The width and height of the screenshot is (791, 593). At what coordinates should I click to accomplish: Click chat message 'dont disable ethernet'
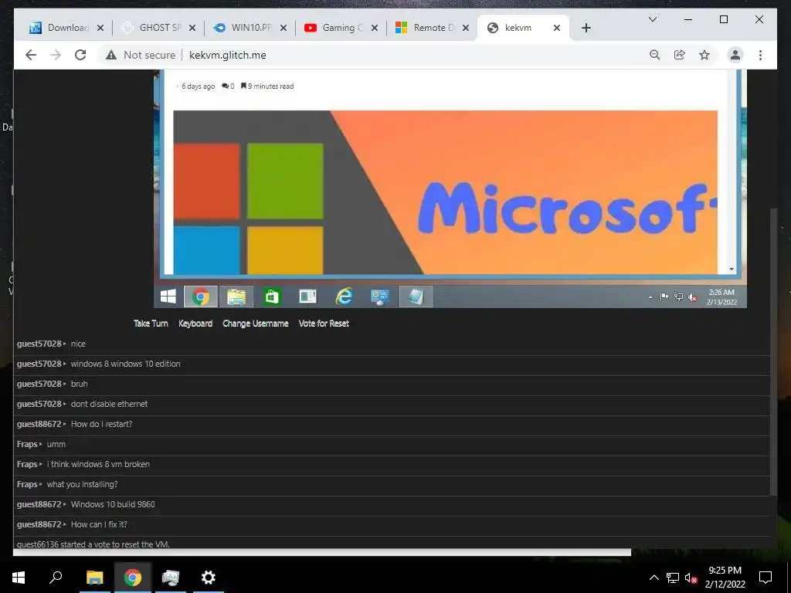[109, 404]
